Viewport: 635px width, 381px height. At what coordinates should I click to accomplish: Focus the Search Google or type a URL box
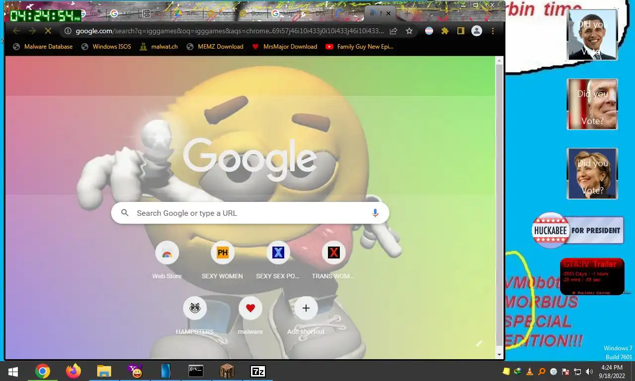(250, 213)
